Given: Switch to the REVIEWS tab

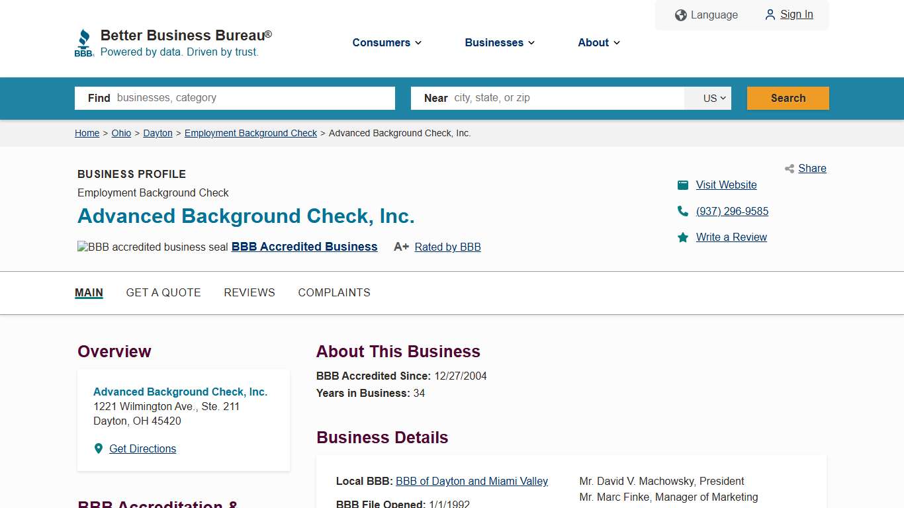Looking at the screenshot, I should (249, 292).
